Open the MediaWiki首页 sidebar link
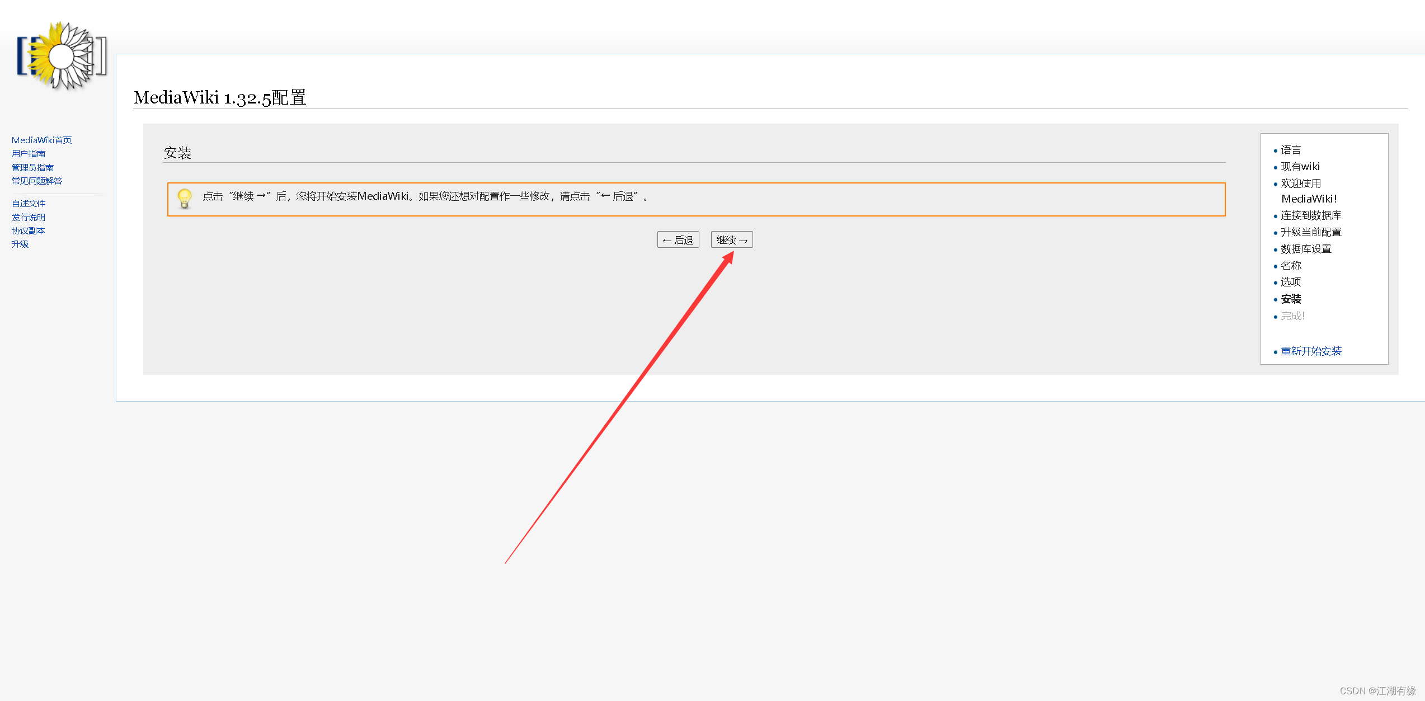Screen dimensions: 1425x701 click(x=42, y=140)
